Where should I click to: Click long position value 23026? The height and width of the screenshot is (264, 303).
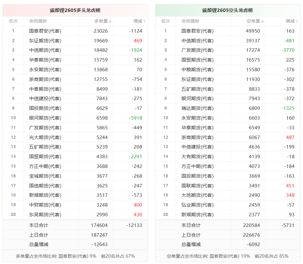point(101,31)
